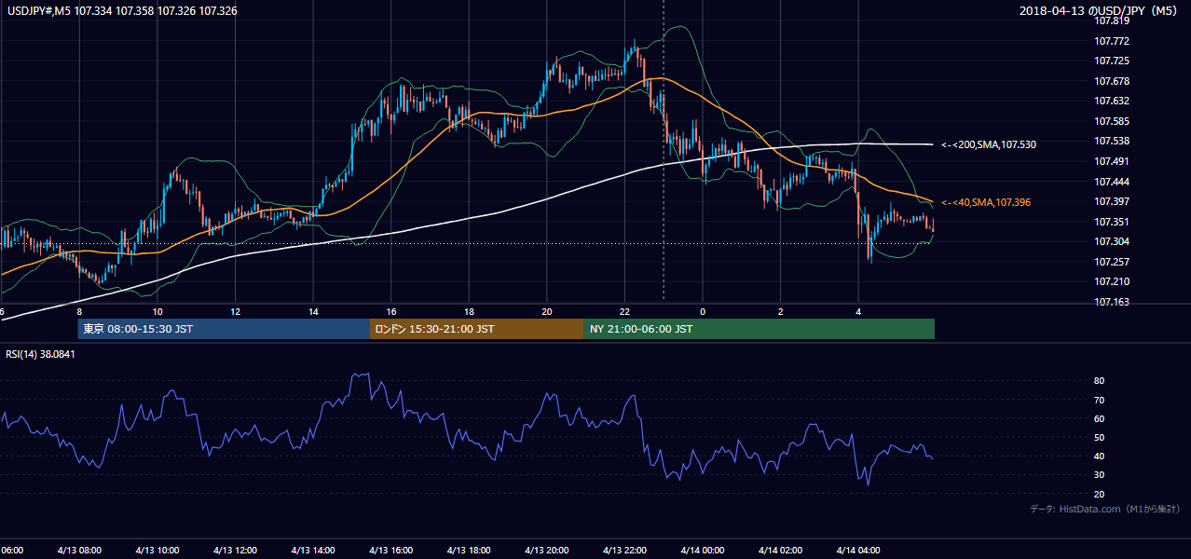This screenshot has width=1191, height=559.
Task: Click hour tick 14 on chart time axis
Action: pos(313,312)
